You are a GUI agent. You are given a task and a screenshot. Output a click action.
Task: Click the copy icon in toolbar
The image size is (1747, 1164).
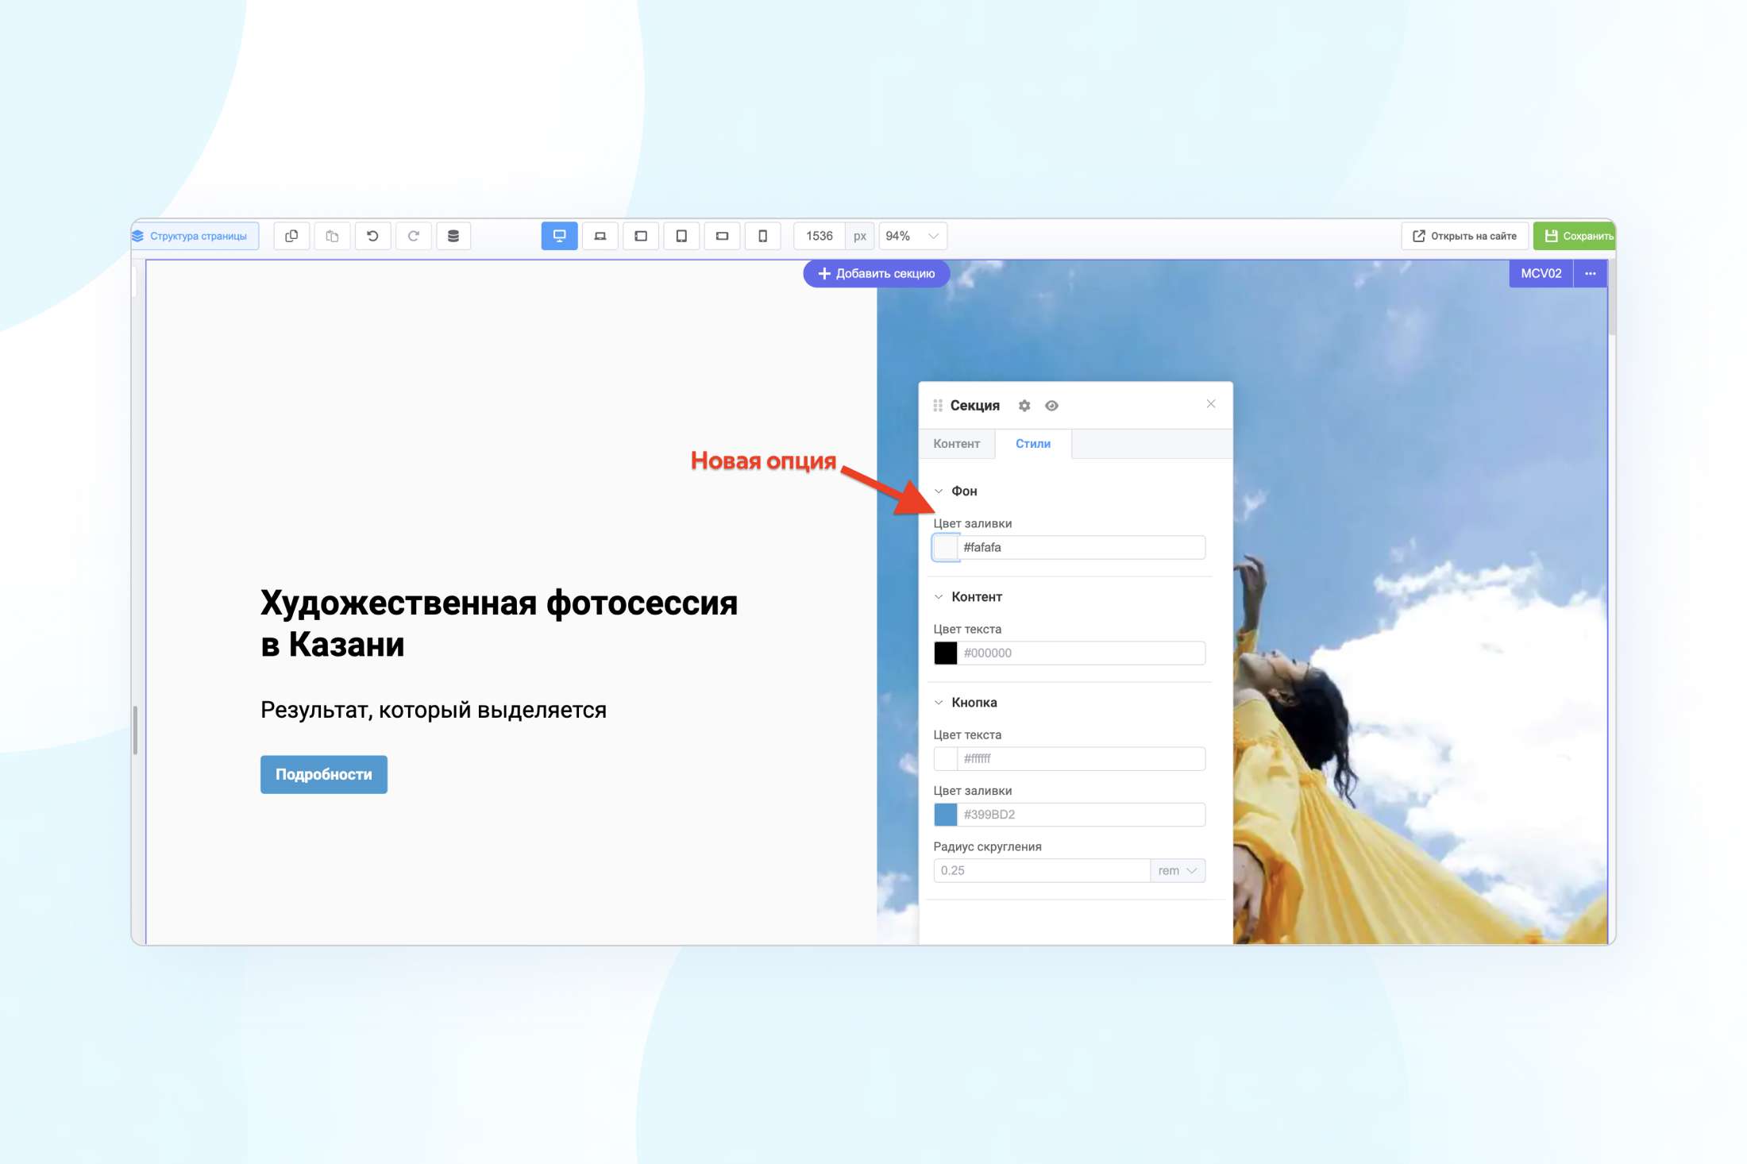coord(291,236)
